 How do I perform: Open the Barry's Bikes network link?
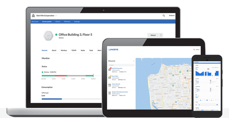click(115, 76)
